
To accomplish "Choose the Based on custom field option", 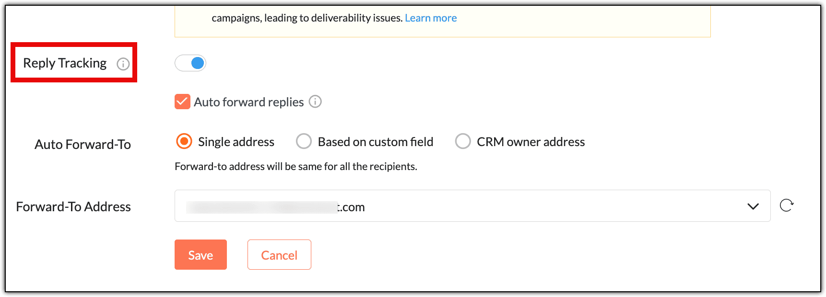I will (304, 141).
